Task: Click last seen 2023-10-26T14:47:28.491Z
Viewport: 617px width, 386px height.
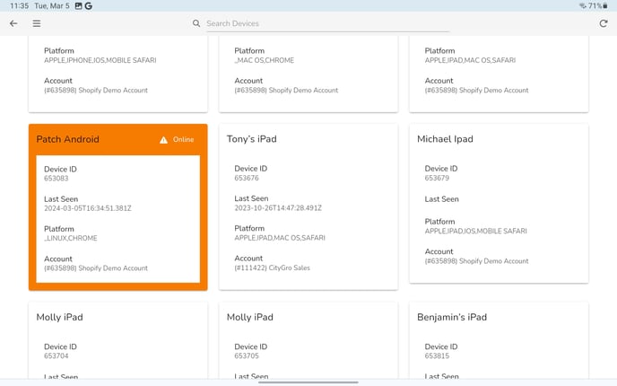Action: [278, 208]
